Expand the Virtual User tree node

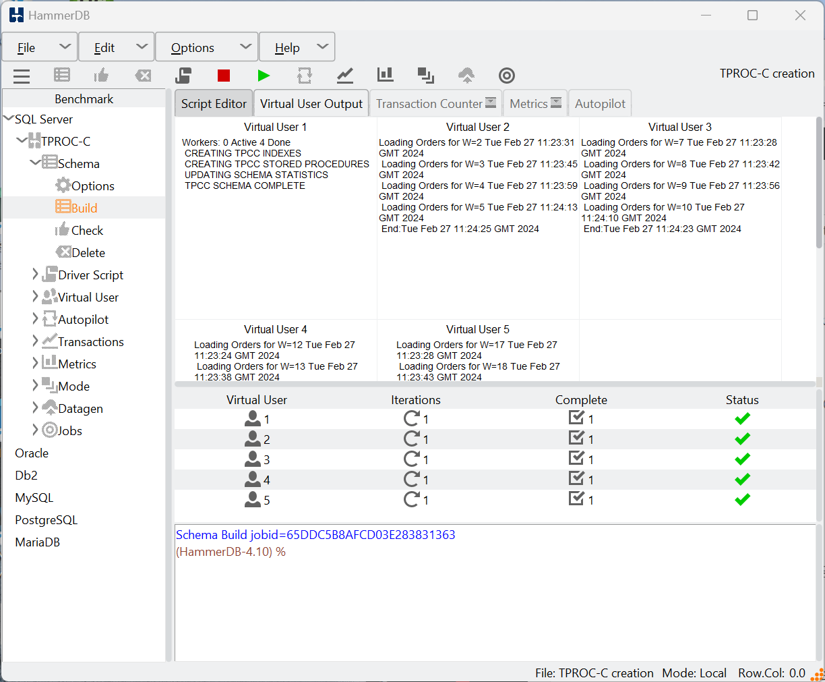pos(35,296)
